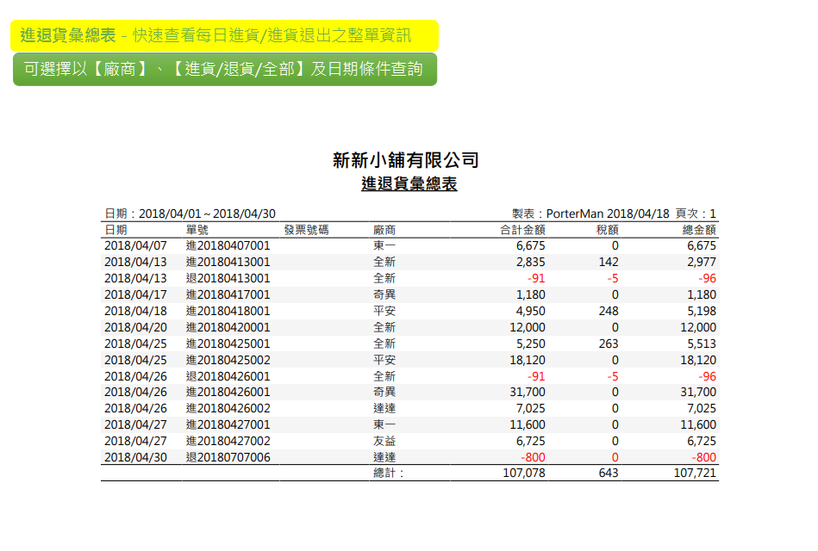818x551 pixels.
Task: Click vendor 友益 in the table
Action: 384,441
